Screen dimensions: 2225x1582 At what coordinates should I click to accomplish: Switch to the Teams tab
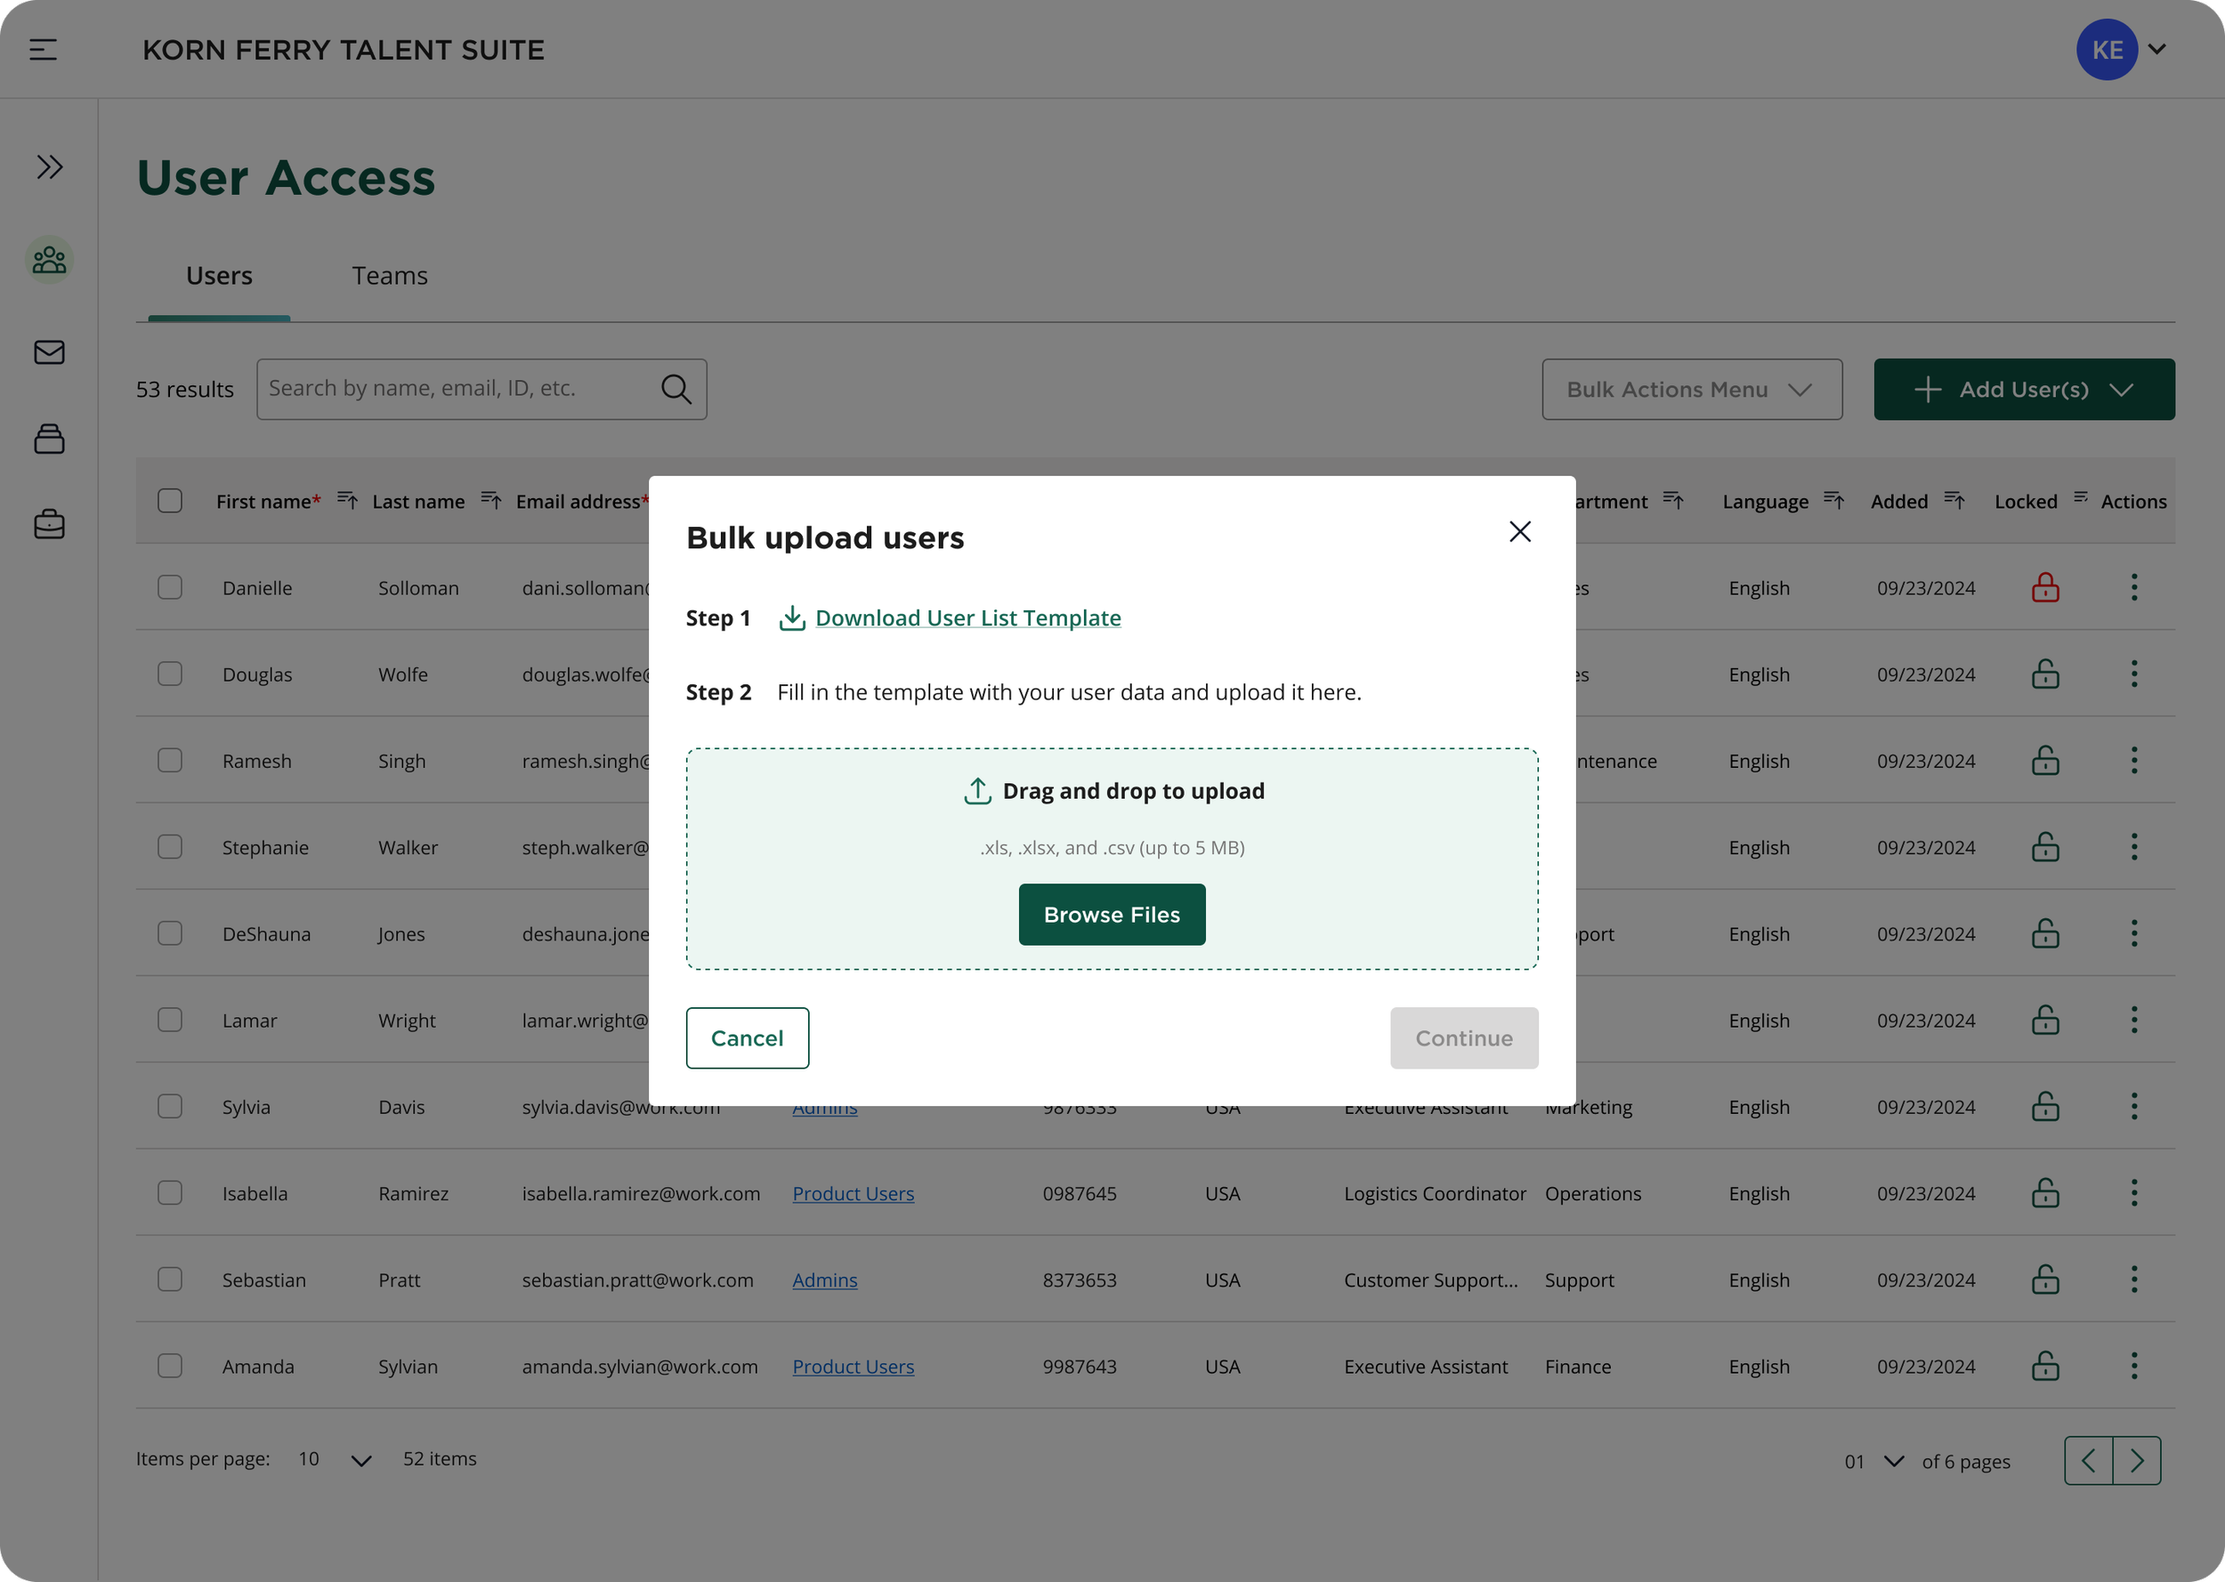390,276
